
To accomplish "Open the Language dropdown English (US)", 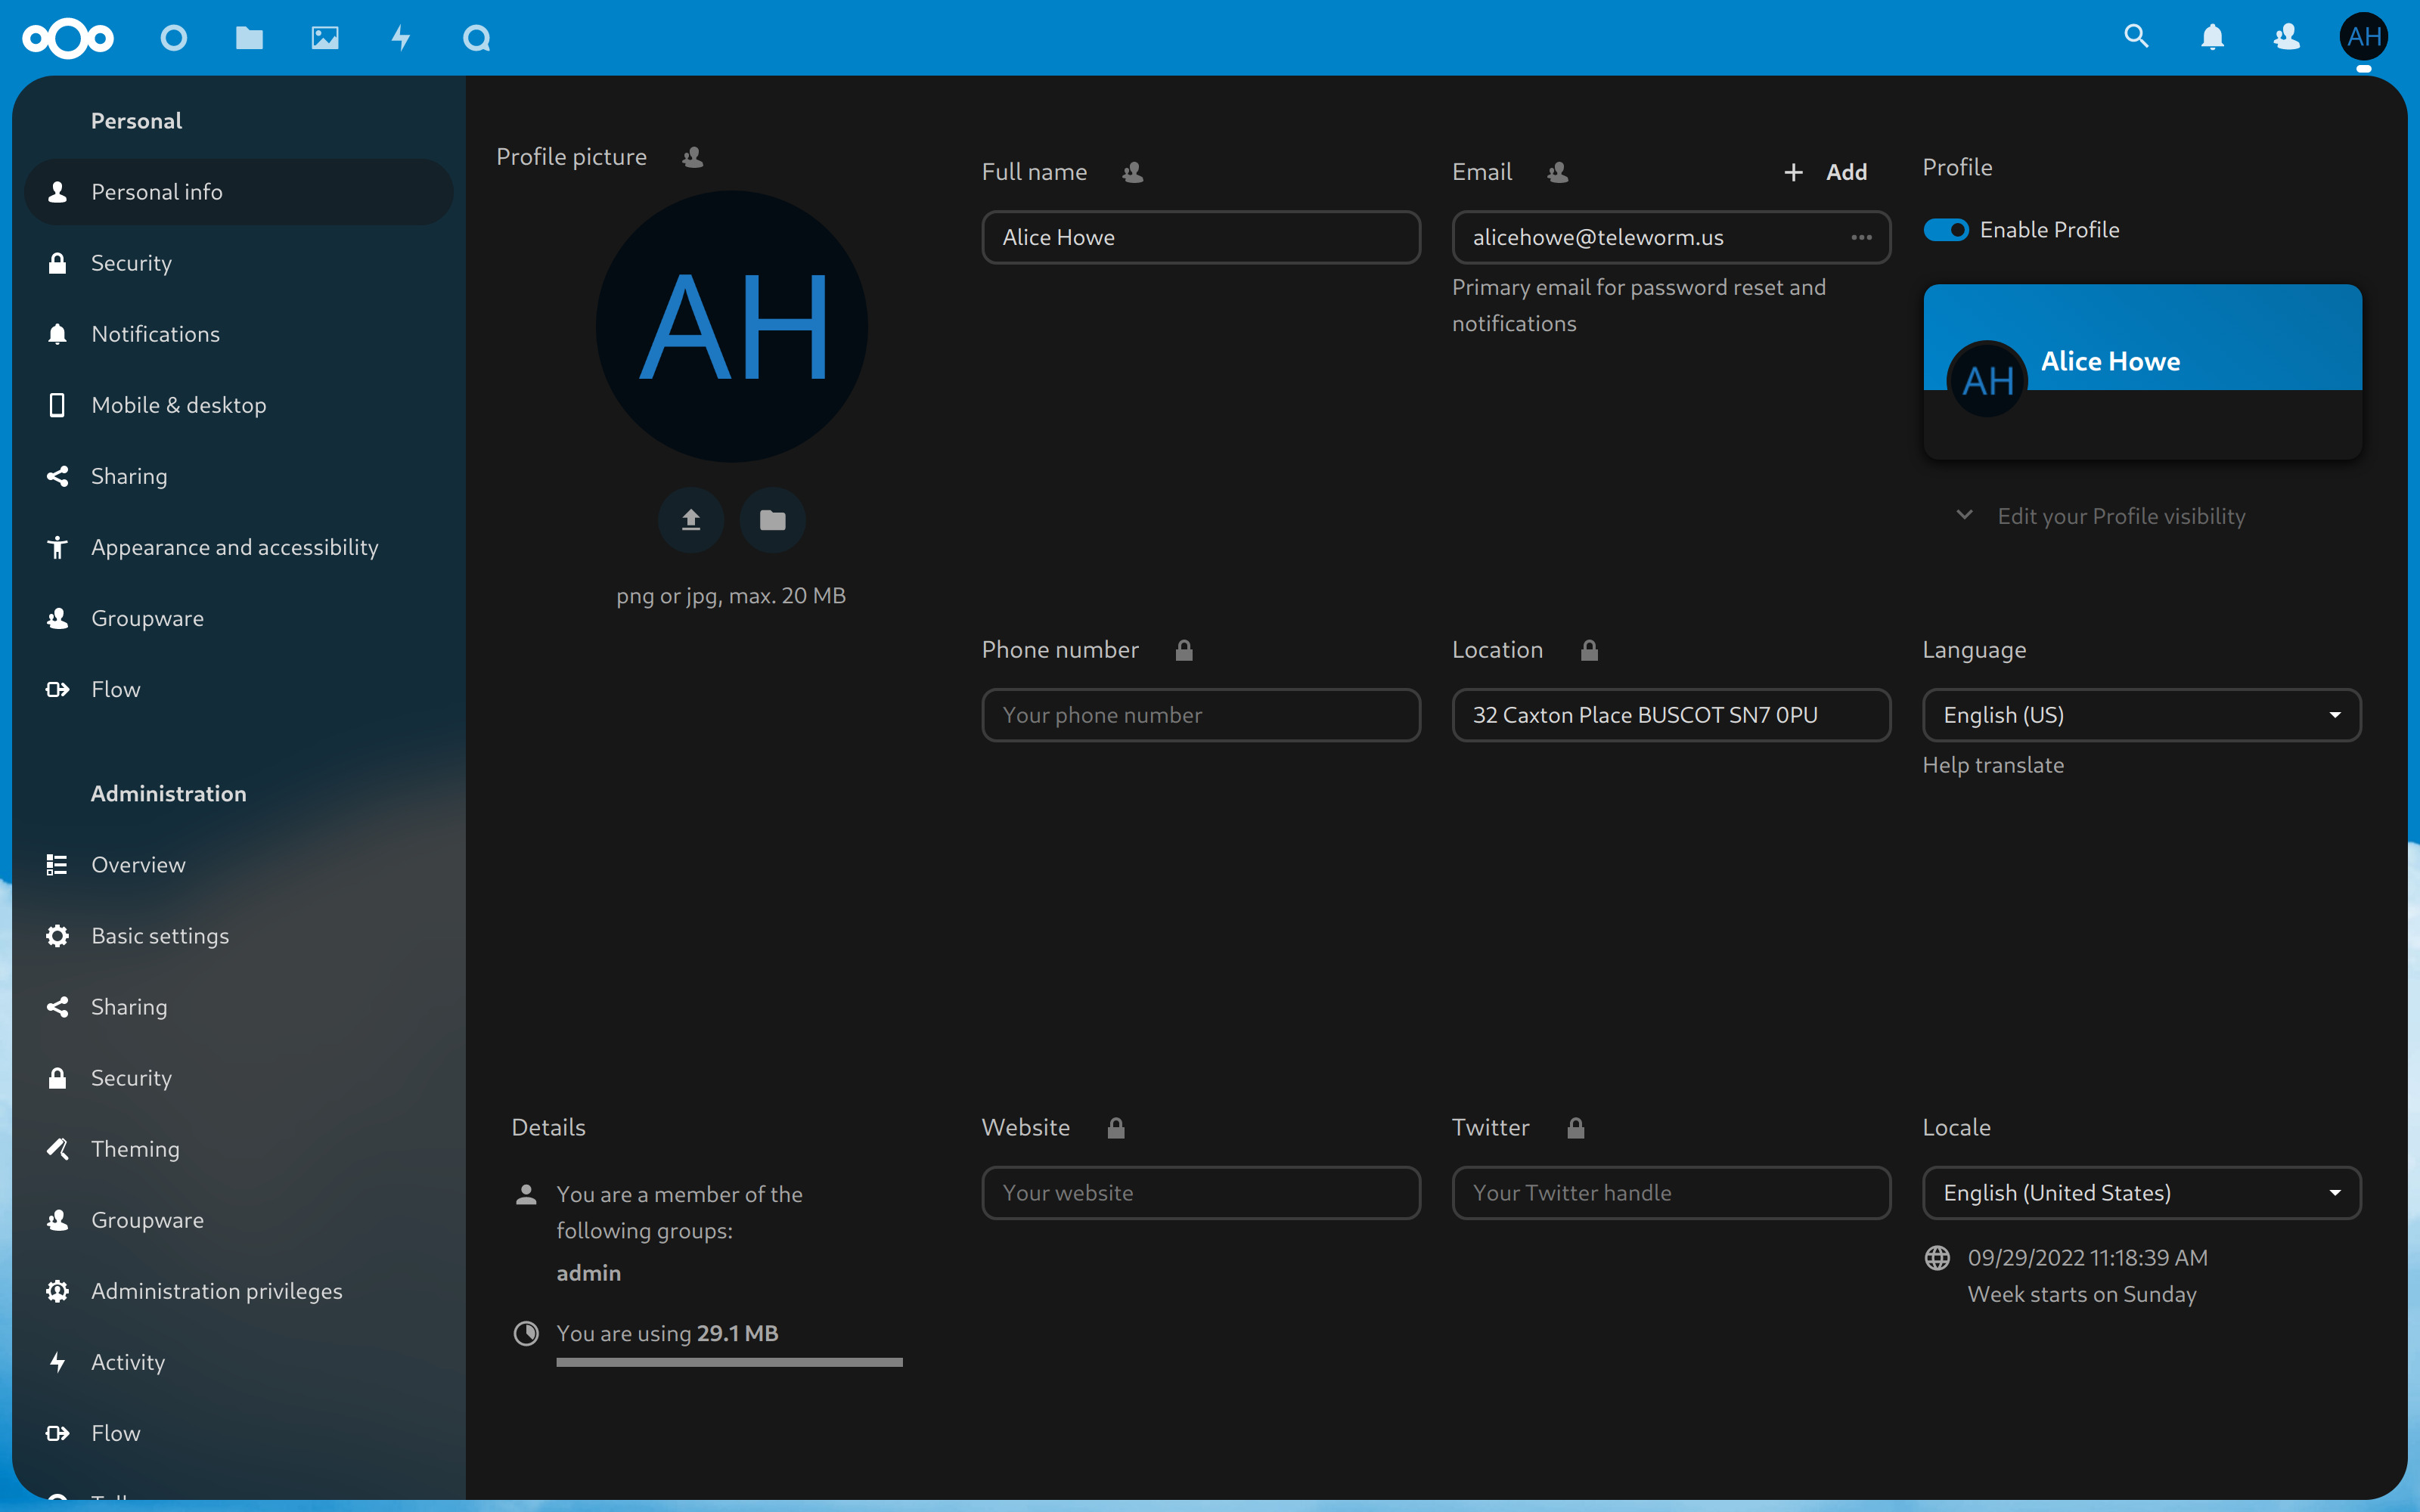I will (x=2141, y=715).
